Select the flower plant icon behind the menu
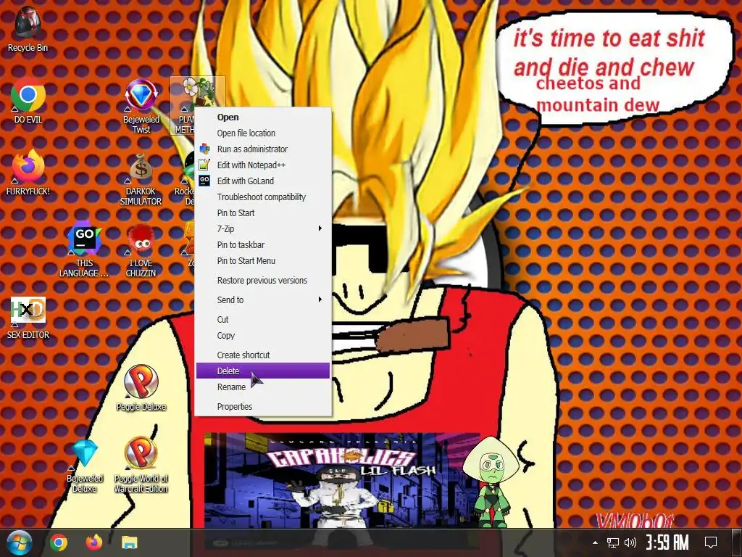Viewport: 742px width, 557px height. tap(198, 91)
